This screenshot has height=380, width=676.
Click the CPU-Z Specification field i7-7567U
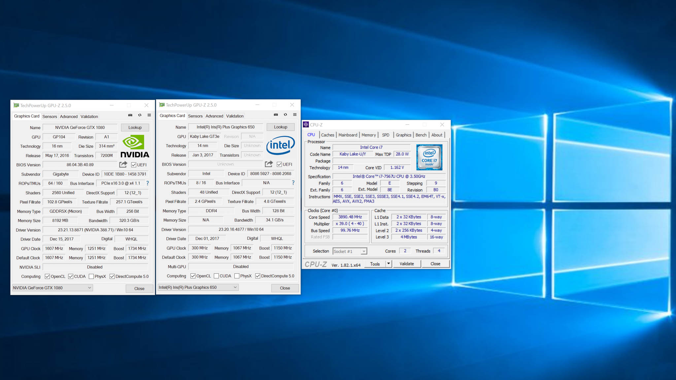(x=389, y=176)
